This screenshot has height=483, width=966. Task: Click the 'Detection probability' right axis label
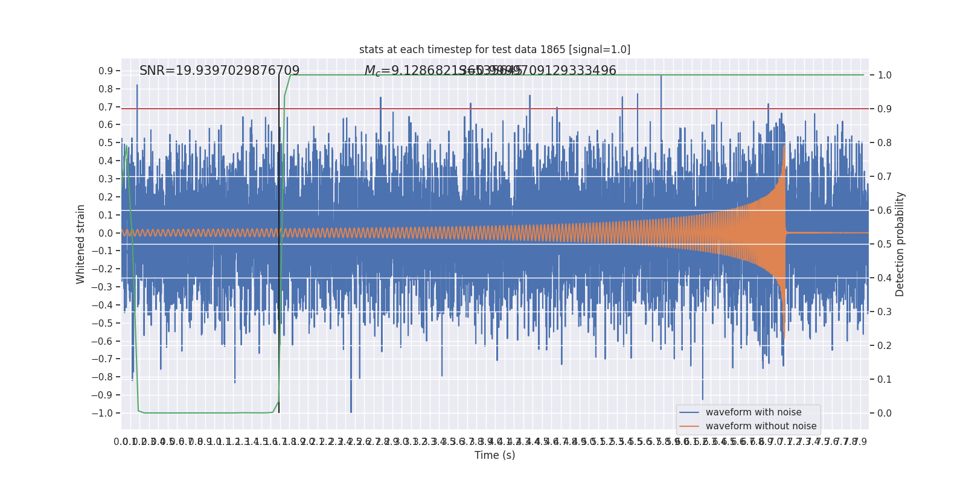pyautogui.click(x=900, y=244)
